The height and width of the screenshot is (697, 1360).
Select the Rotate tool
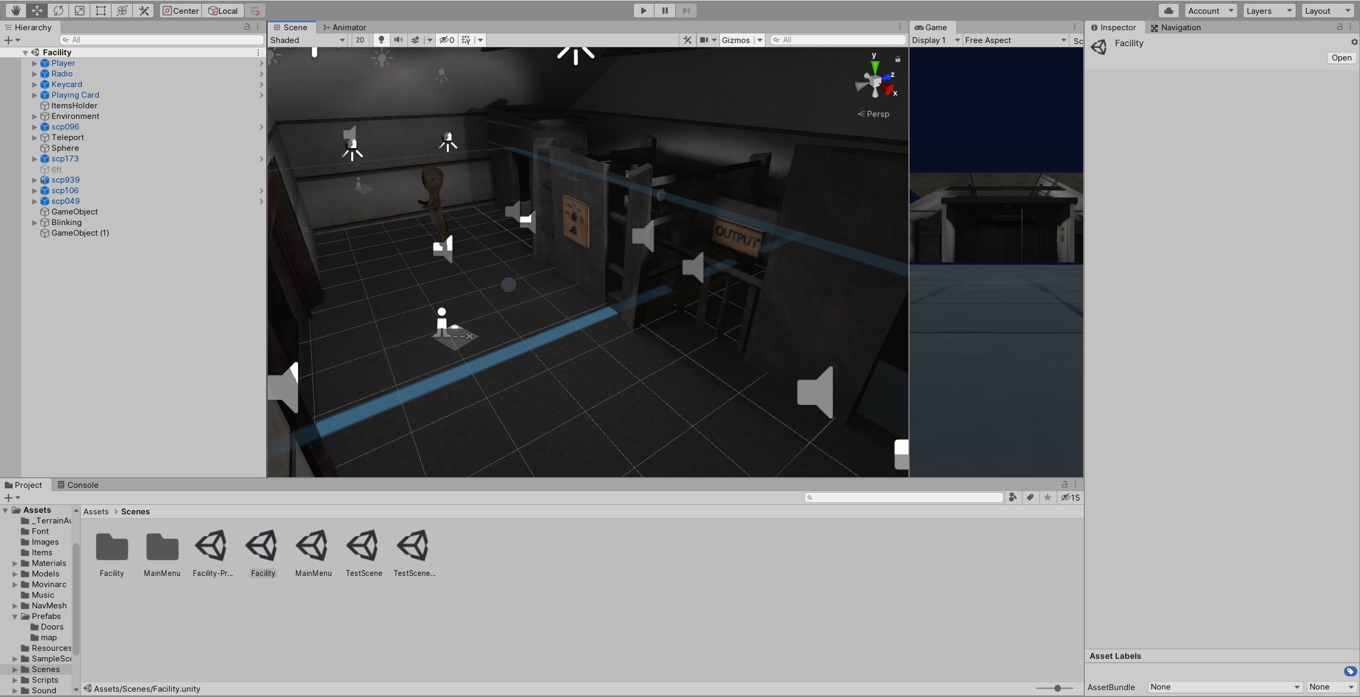click(58, 11)
